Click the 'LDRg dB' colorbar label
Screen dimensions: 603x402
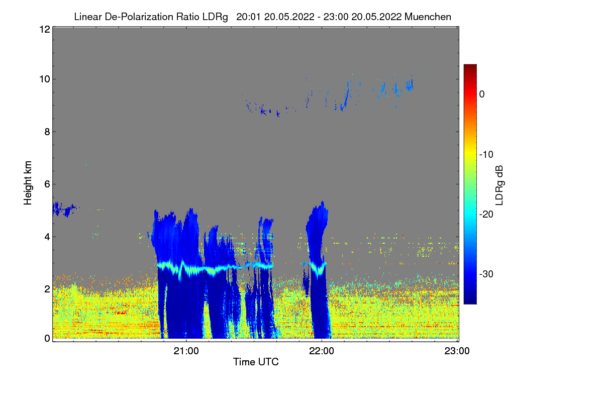click(x=499, y=185)
